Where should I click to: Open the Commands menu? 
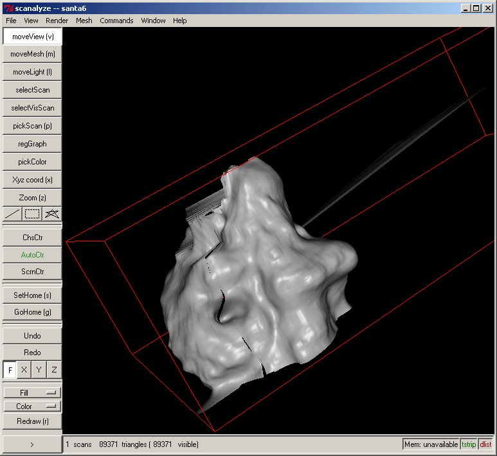click(x=116, y=21)
